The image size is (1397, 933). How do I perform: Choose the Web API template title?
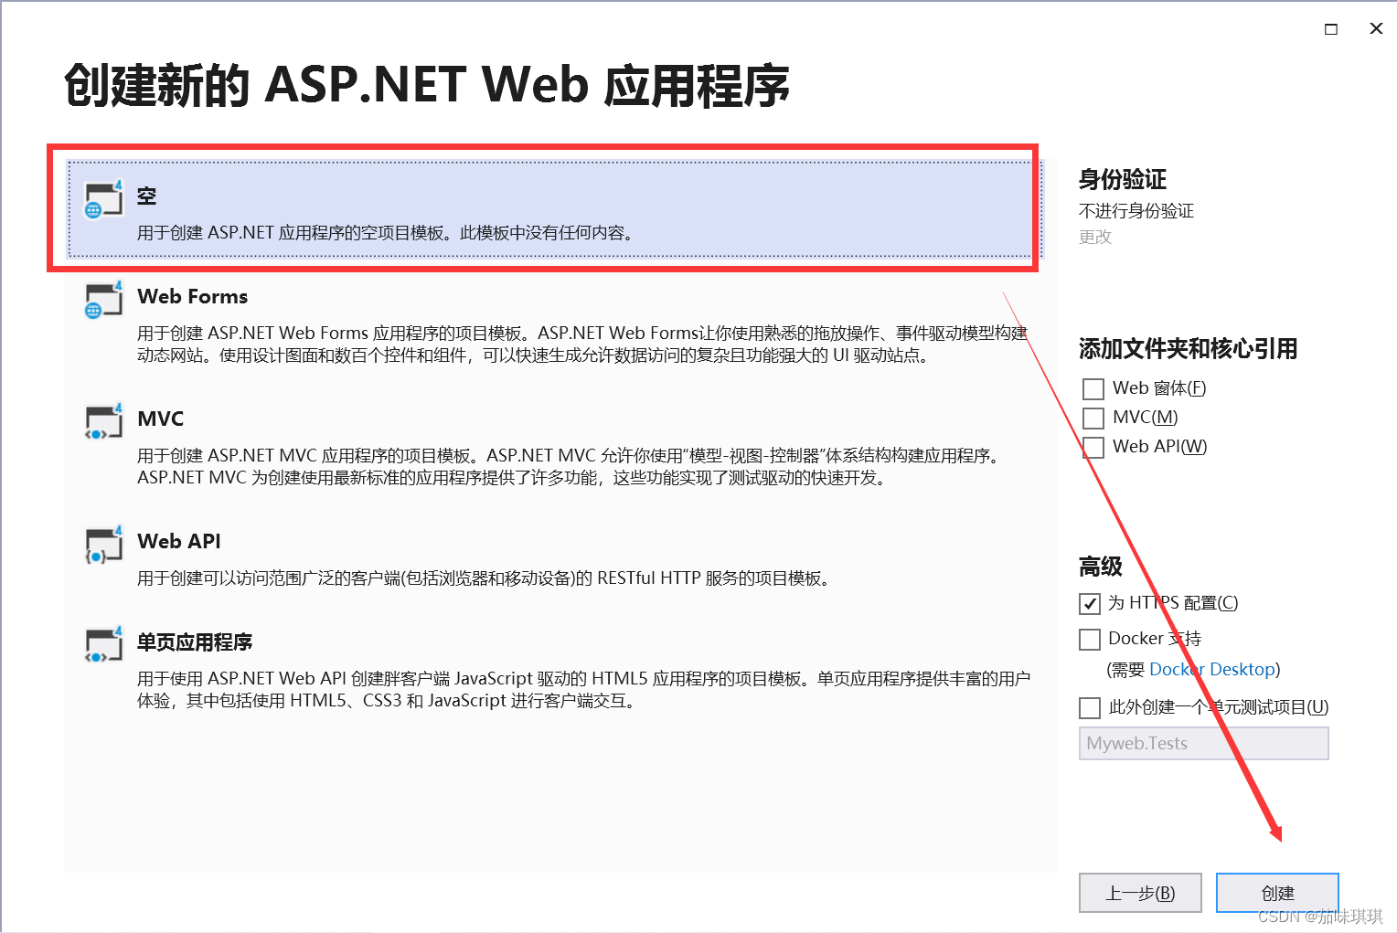pyautogui.click(x=179, y=542)
